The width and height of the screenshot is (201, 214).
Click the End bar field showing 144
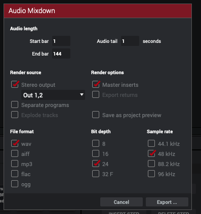(61, 54)
